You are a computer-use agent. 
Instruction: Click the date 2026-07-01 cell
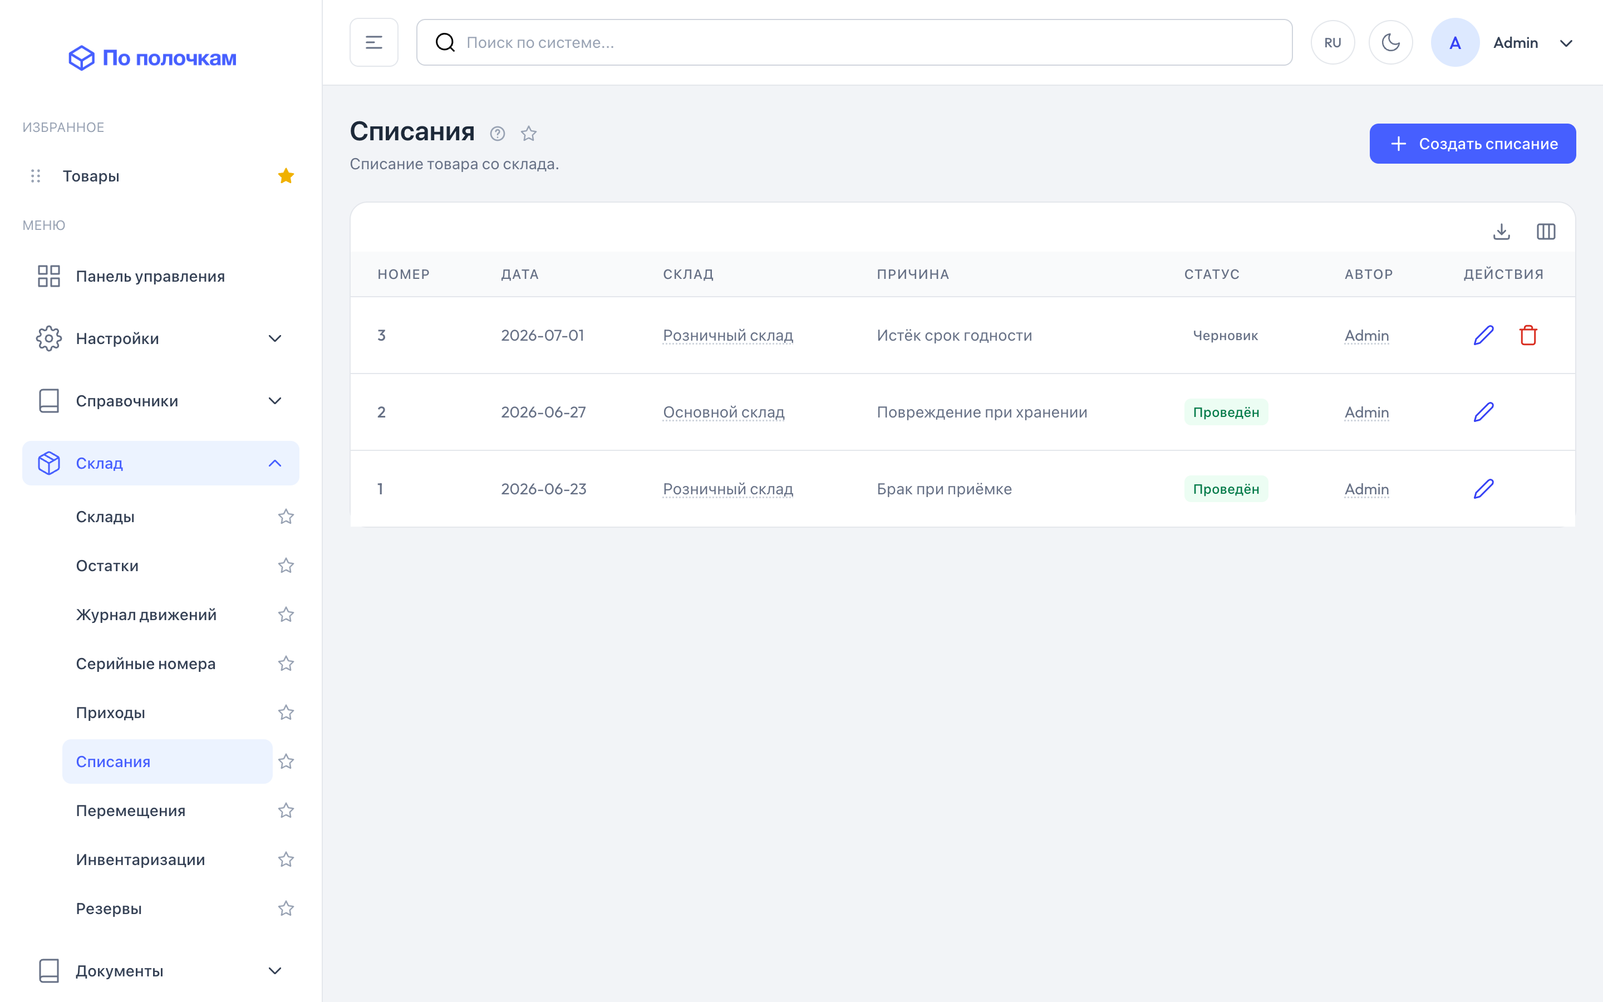click(543, 335)
